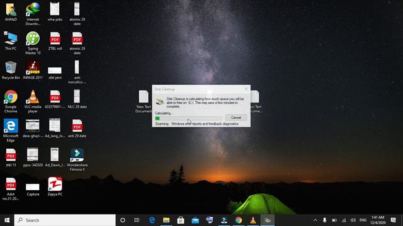
Task: Select the anti norcotics file icon
Action: pyautogui.click(x=77, y=73)
